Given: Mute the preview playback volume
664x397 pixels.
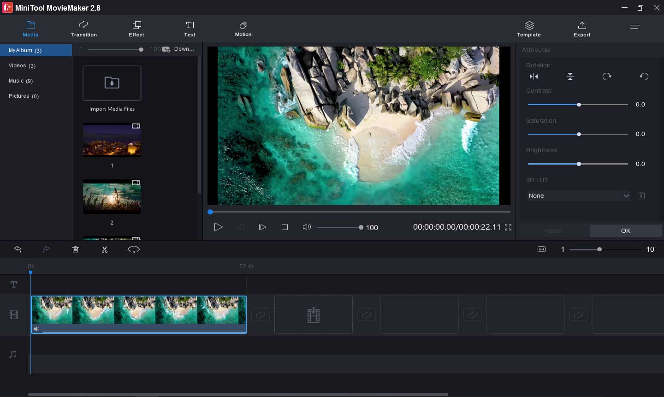Looking at the screenshot, I should (x=307, y=227).
